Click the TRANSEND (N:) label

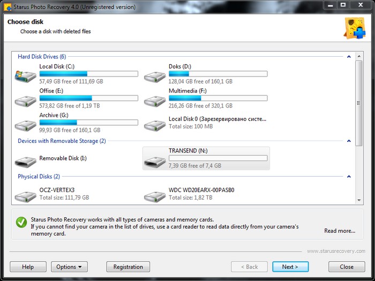(188, 151)
